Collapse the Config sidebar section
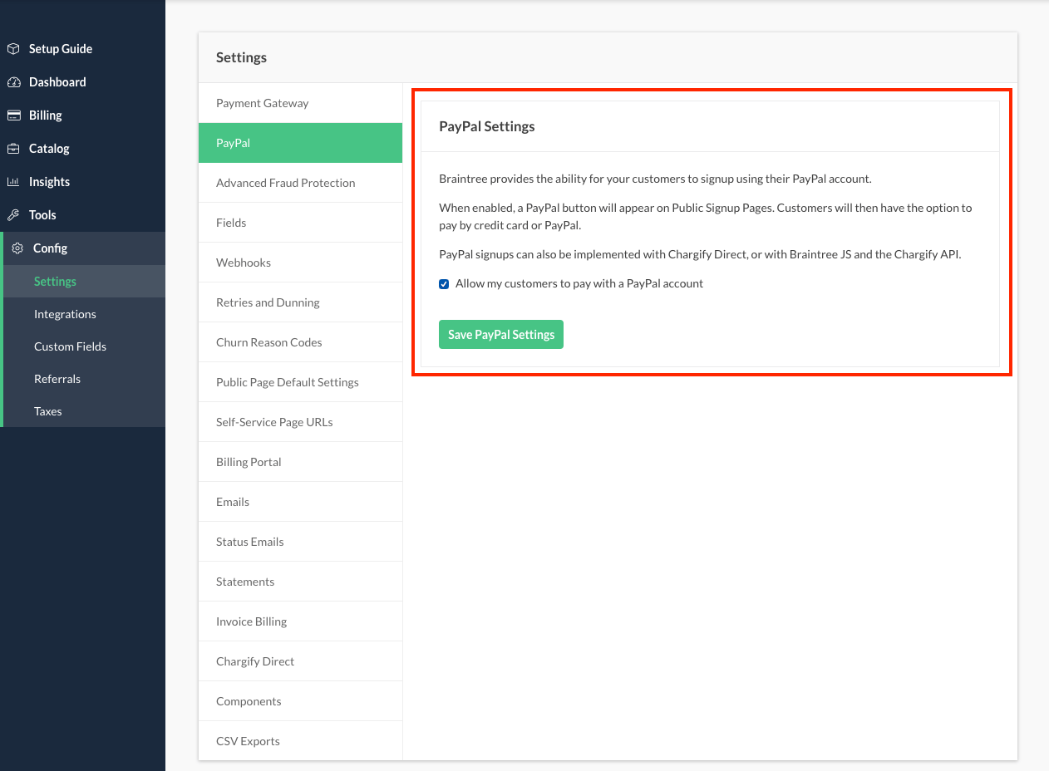Viewport: 1049px width, 771px height. coord(50,248)
